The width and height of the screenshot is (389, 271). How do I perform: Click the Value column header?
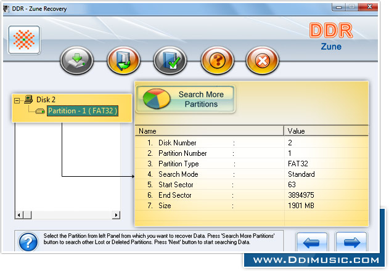pyautogui.click(x=326, y=131)
